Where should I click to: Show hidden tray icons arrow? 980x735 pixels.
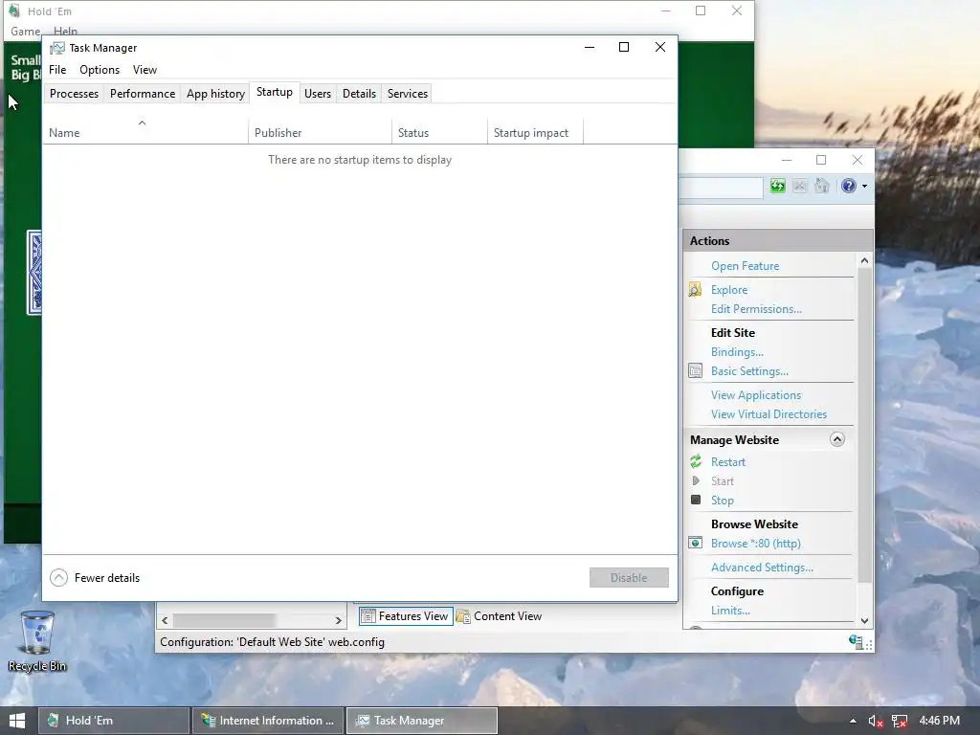(x=853, y=722)
